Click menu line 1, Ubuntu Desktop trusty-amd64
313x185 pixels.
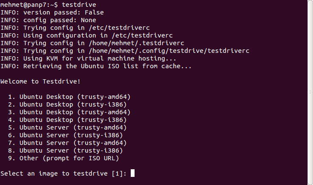(69, 97)
